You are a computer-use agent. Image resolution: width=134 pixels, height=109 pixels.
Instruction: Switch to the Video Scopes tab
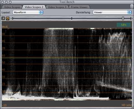(x=12, y=7)
